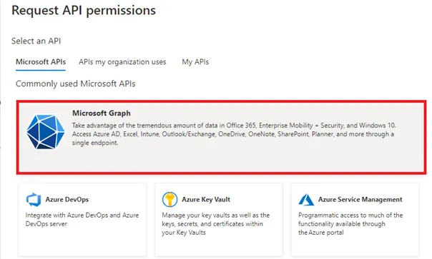Screen dimensions: 432x259
Task: Click the "Commonly used Microsoft APIs" heading
Action: (x=76, y=83)
